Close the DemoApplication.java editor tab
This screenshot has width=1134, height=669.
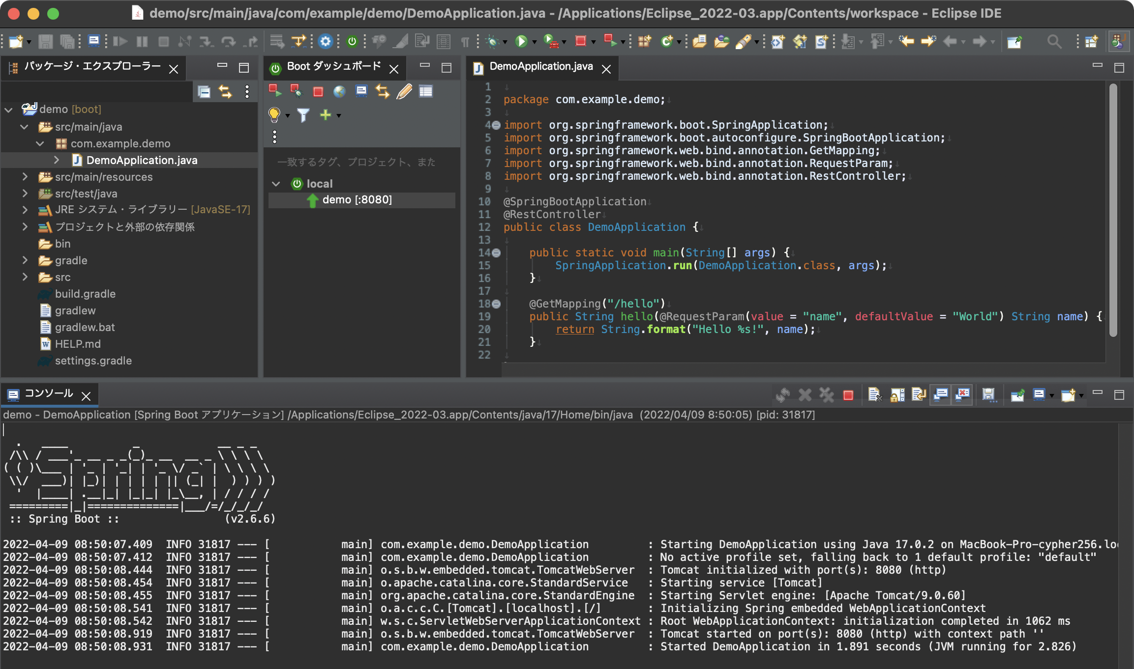(606, 69)
